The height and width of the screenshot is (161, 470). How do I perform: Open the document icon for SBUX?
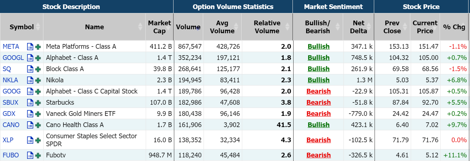30,103
